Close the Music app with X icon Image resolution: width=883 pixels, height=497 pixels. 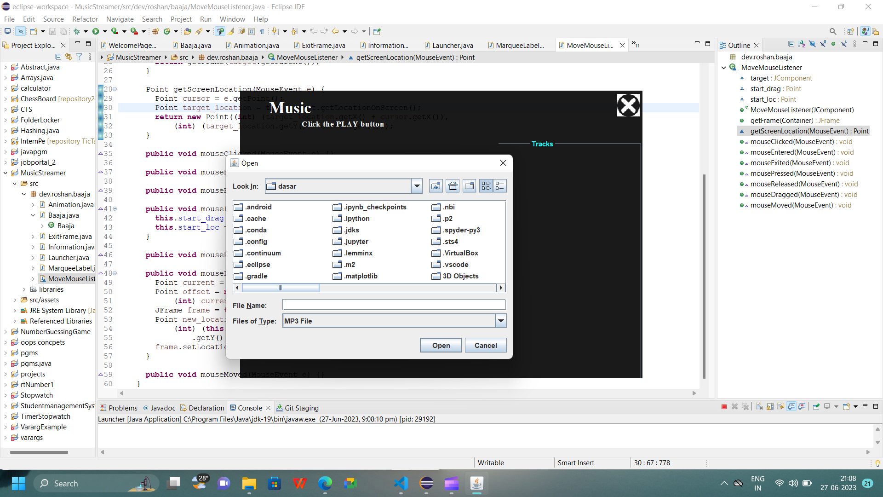click(628, 105)
